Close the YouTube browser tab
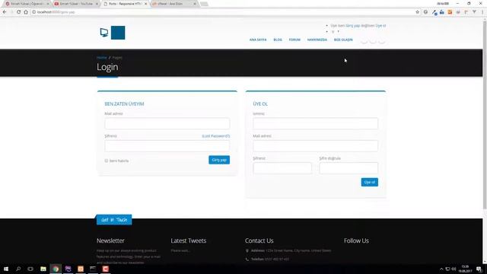Image resolution: width=487 pixels, height=274 pixels. click(x=97, y=4)
